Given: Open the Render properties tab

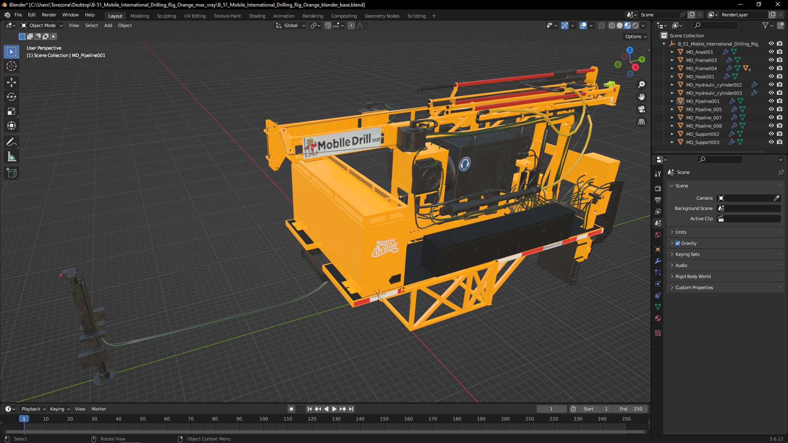Looking at the screenshot, I should [x=658, y=188].
